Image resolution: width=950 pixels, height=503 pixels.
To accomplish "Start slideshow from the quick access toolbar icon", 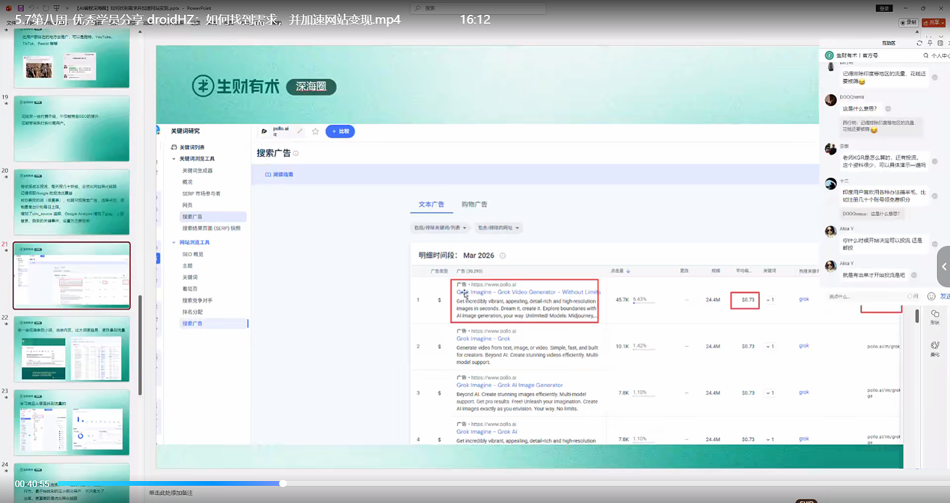I will point(56,8).
